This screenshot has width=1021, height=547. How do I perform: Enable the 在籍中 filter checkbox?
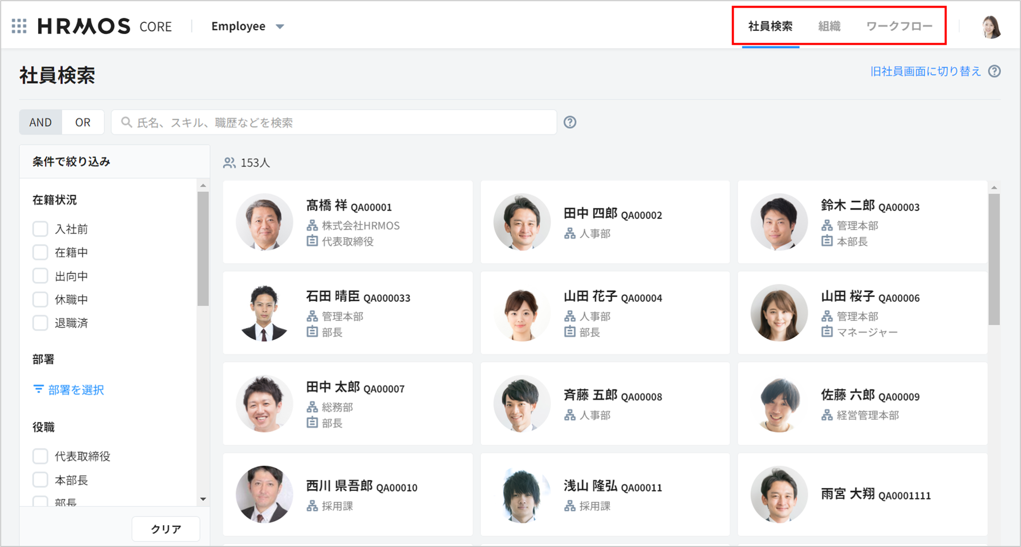40,252
